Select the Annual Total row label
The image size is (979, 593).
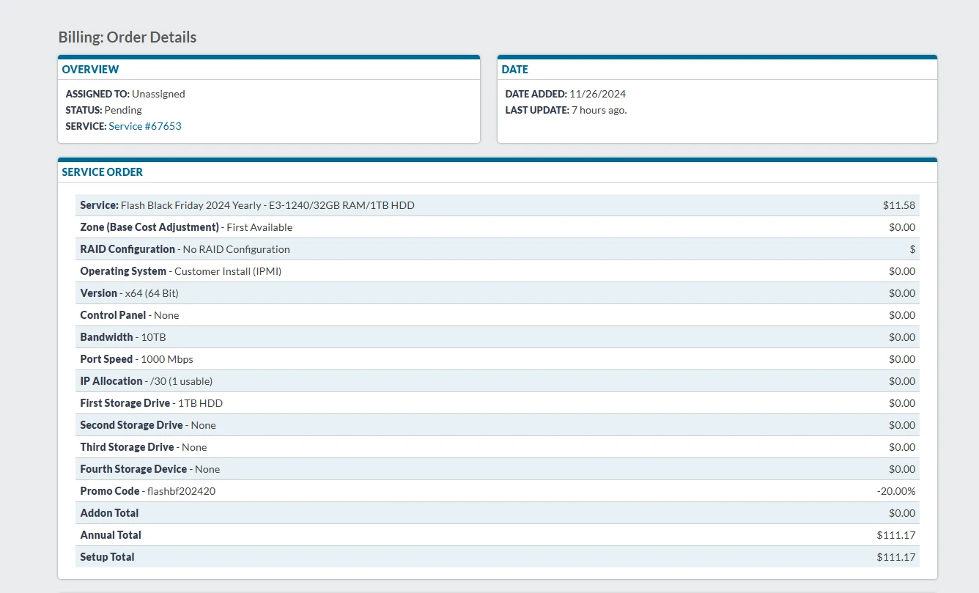(111, 535)
